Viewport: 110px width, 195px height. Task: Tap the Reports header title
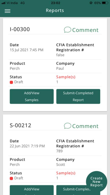coord(55,10)
